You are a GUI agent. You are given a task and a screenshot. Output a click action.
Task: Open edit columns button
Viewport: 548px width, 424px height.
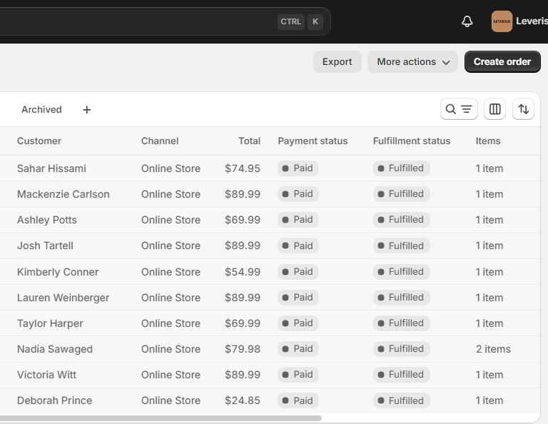pos(495,109)
